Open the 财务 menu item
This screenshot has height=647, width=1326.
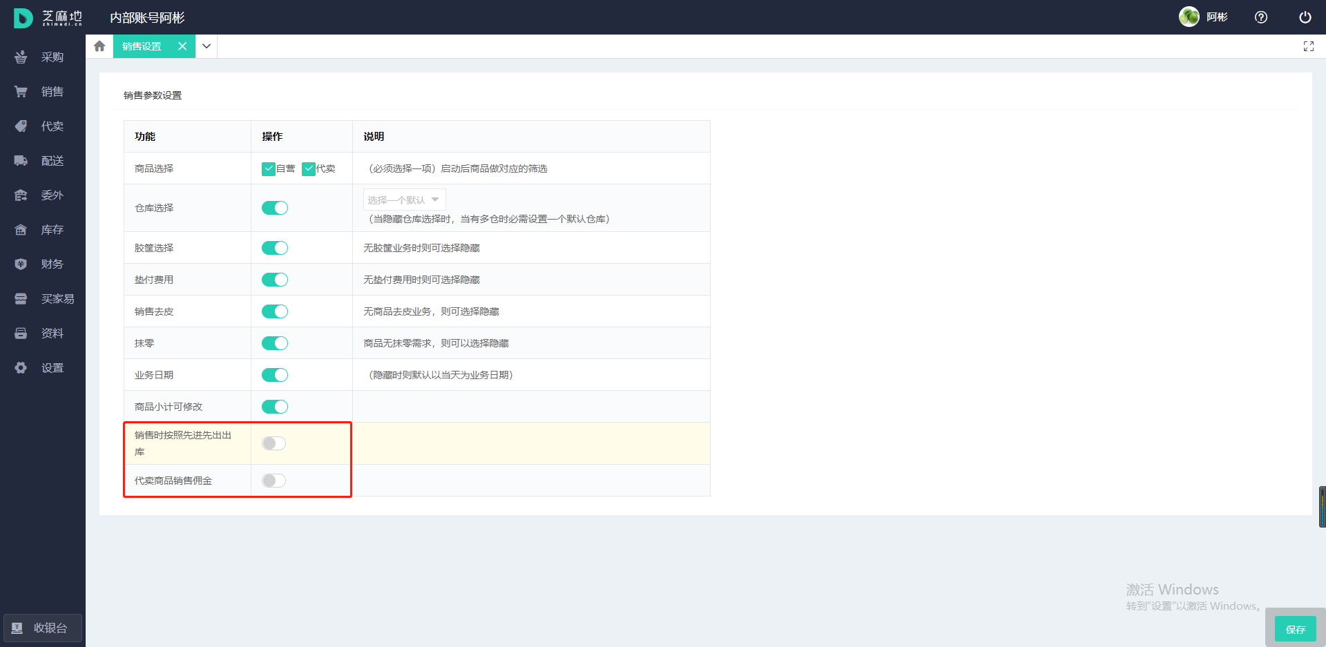[43, 264]
